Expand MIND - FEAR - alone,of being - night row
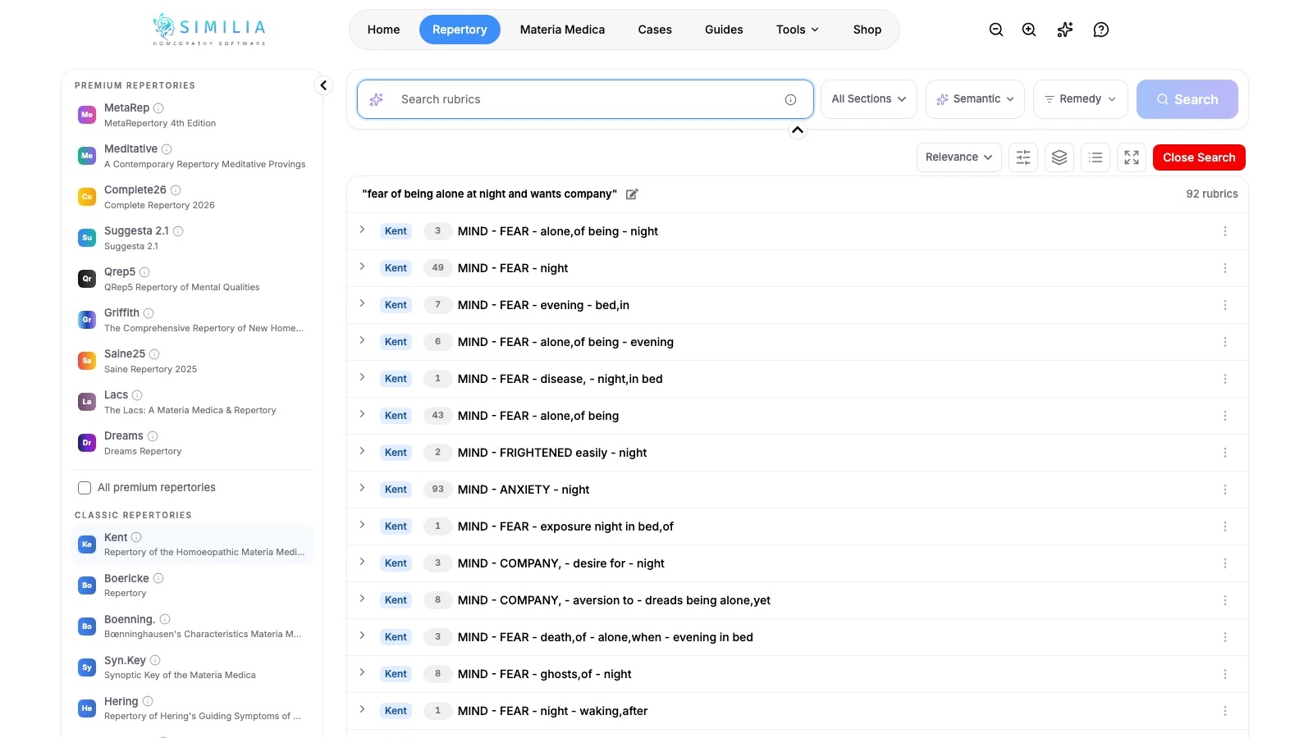The width and height of the screenshot is (1313, 738). [362, 230]
